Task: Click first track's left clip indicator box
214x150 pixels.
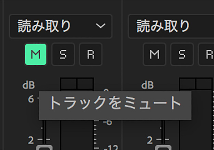Action: coord(68,83)
